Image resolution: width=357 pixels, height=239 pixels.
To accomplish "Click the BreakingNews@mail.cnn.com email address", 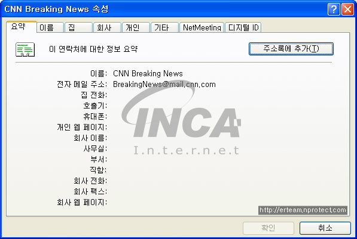I will pyautogui.click(x=164, y=85).
